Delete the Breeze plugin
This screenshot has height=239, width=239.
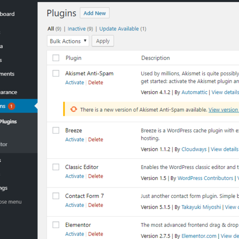[96, 139]
